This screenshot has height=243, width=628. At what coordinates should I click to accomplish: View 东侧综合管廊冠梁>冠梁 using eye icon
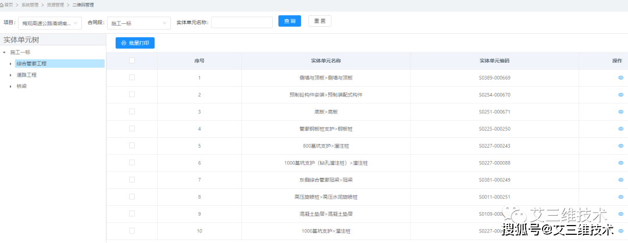(x=621, y=180)
